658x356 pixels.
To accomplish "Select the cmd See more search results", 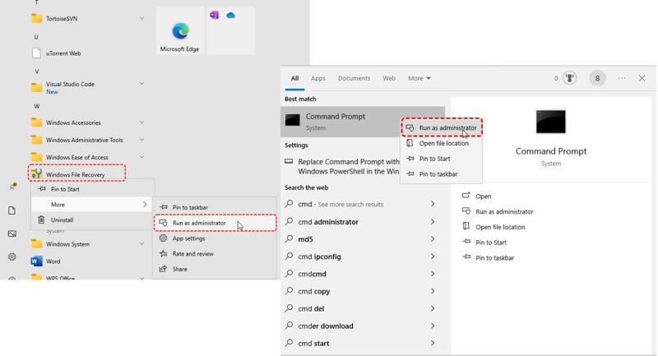I will pyautogui.click(x=362, y=204).
